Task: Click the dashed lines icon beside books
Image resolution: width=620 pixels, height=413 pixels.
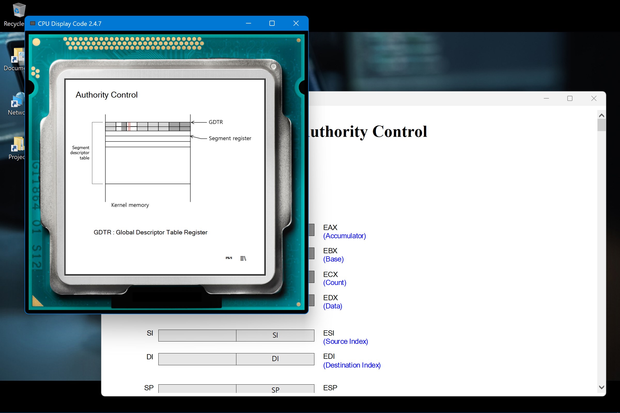Action: (229, 258)
